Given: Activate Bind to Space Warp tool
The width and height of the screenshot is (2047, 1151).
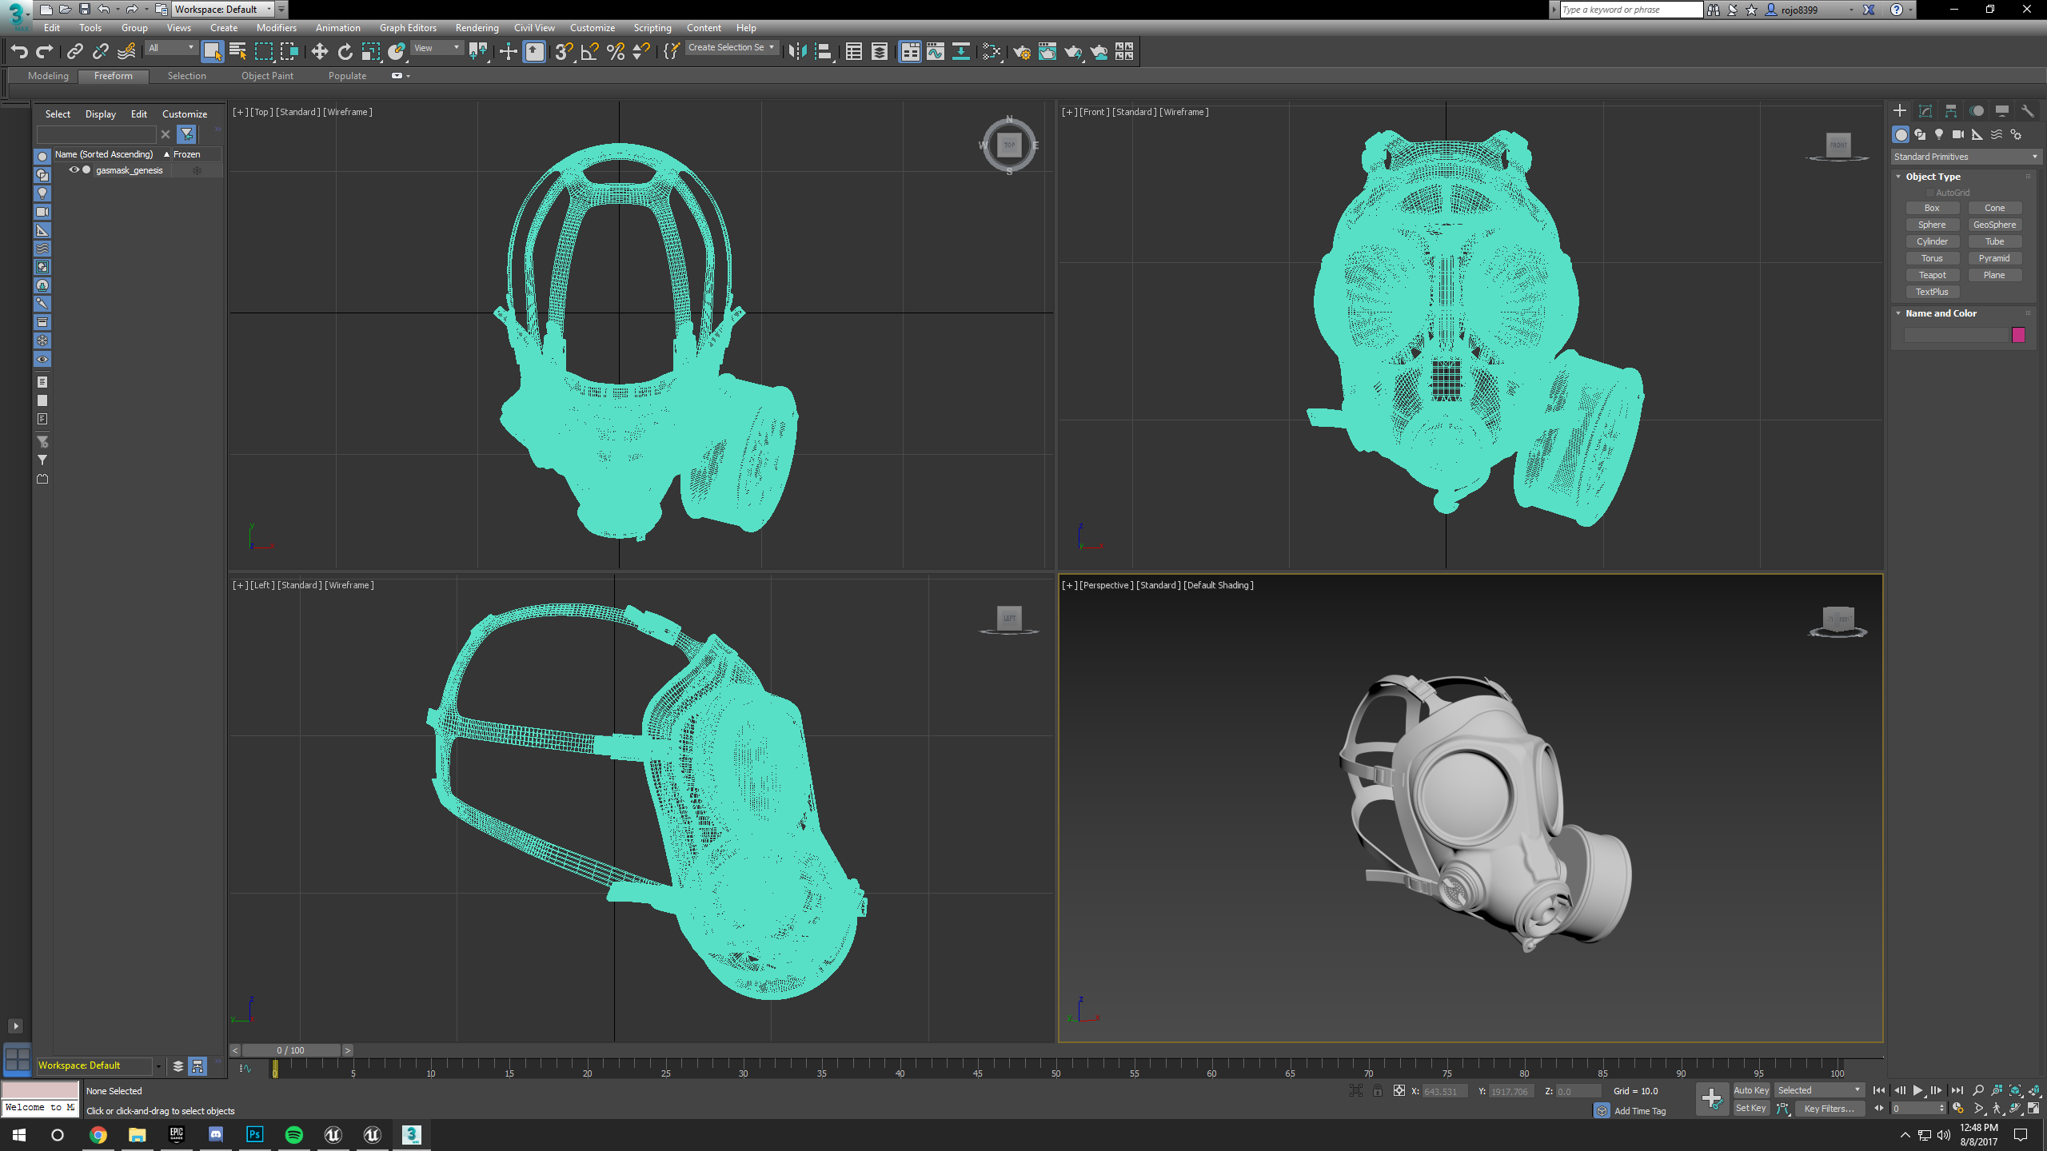Looking at the screenshot, I should 126,52.
